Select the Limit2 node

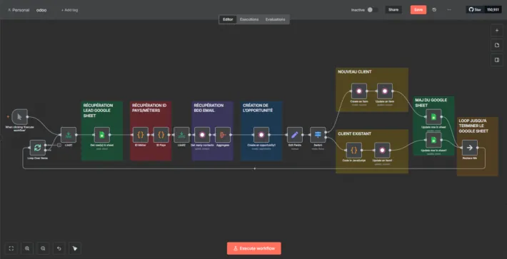[x=181, y=135]
